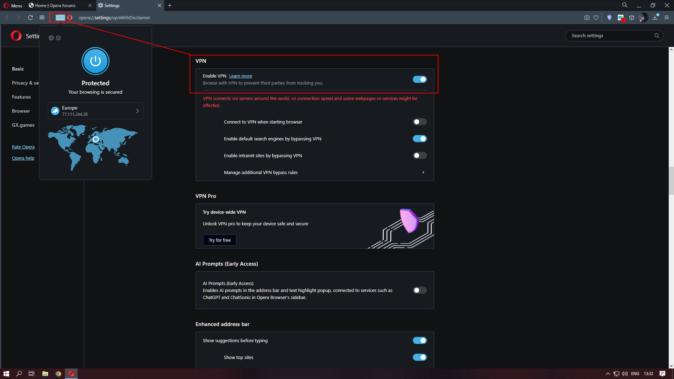674x379 pixels.
Task: Toggle Show top sites switch
Action: click(x=420, y=357)
